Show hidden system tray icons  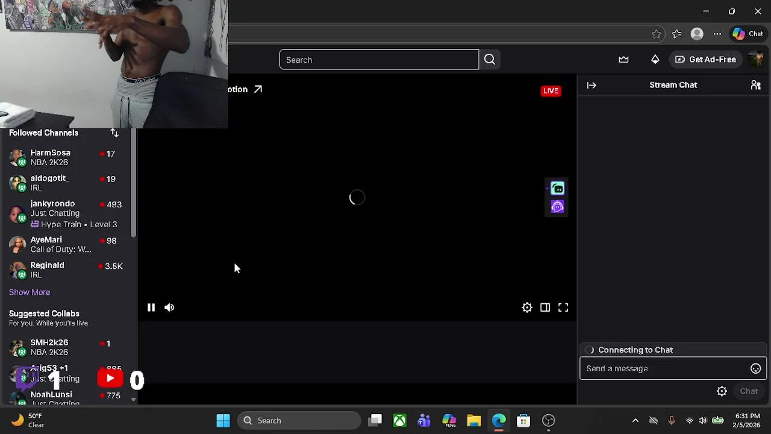coord(635,421)
